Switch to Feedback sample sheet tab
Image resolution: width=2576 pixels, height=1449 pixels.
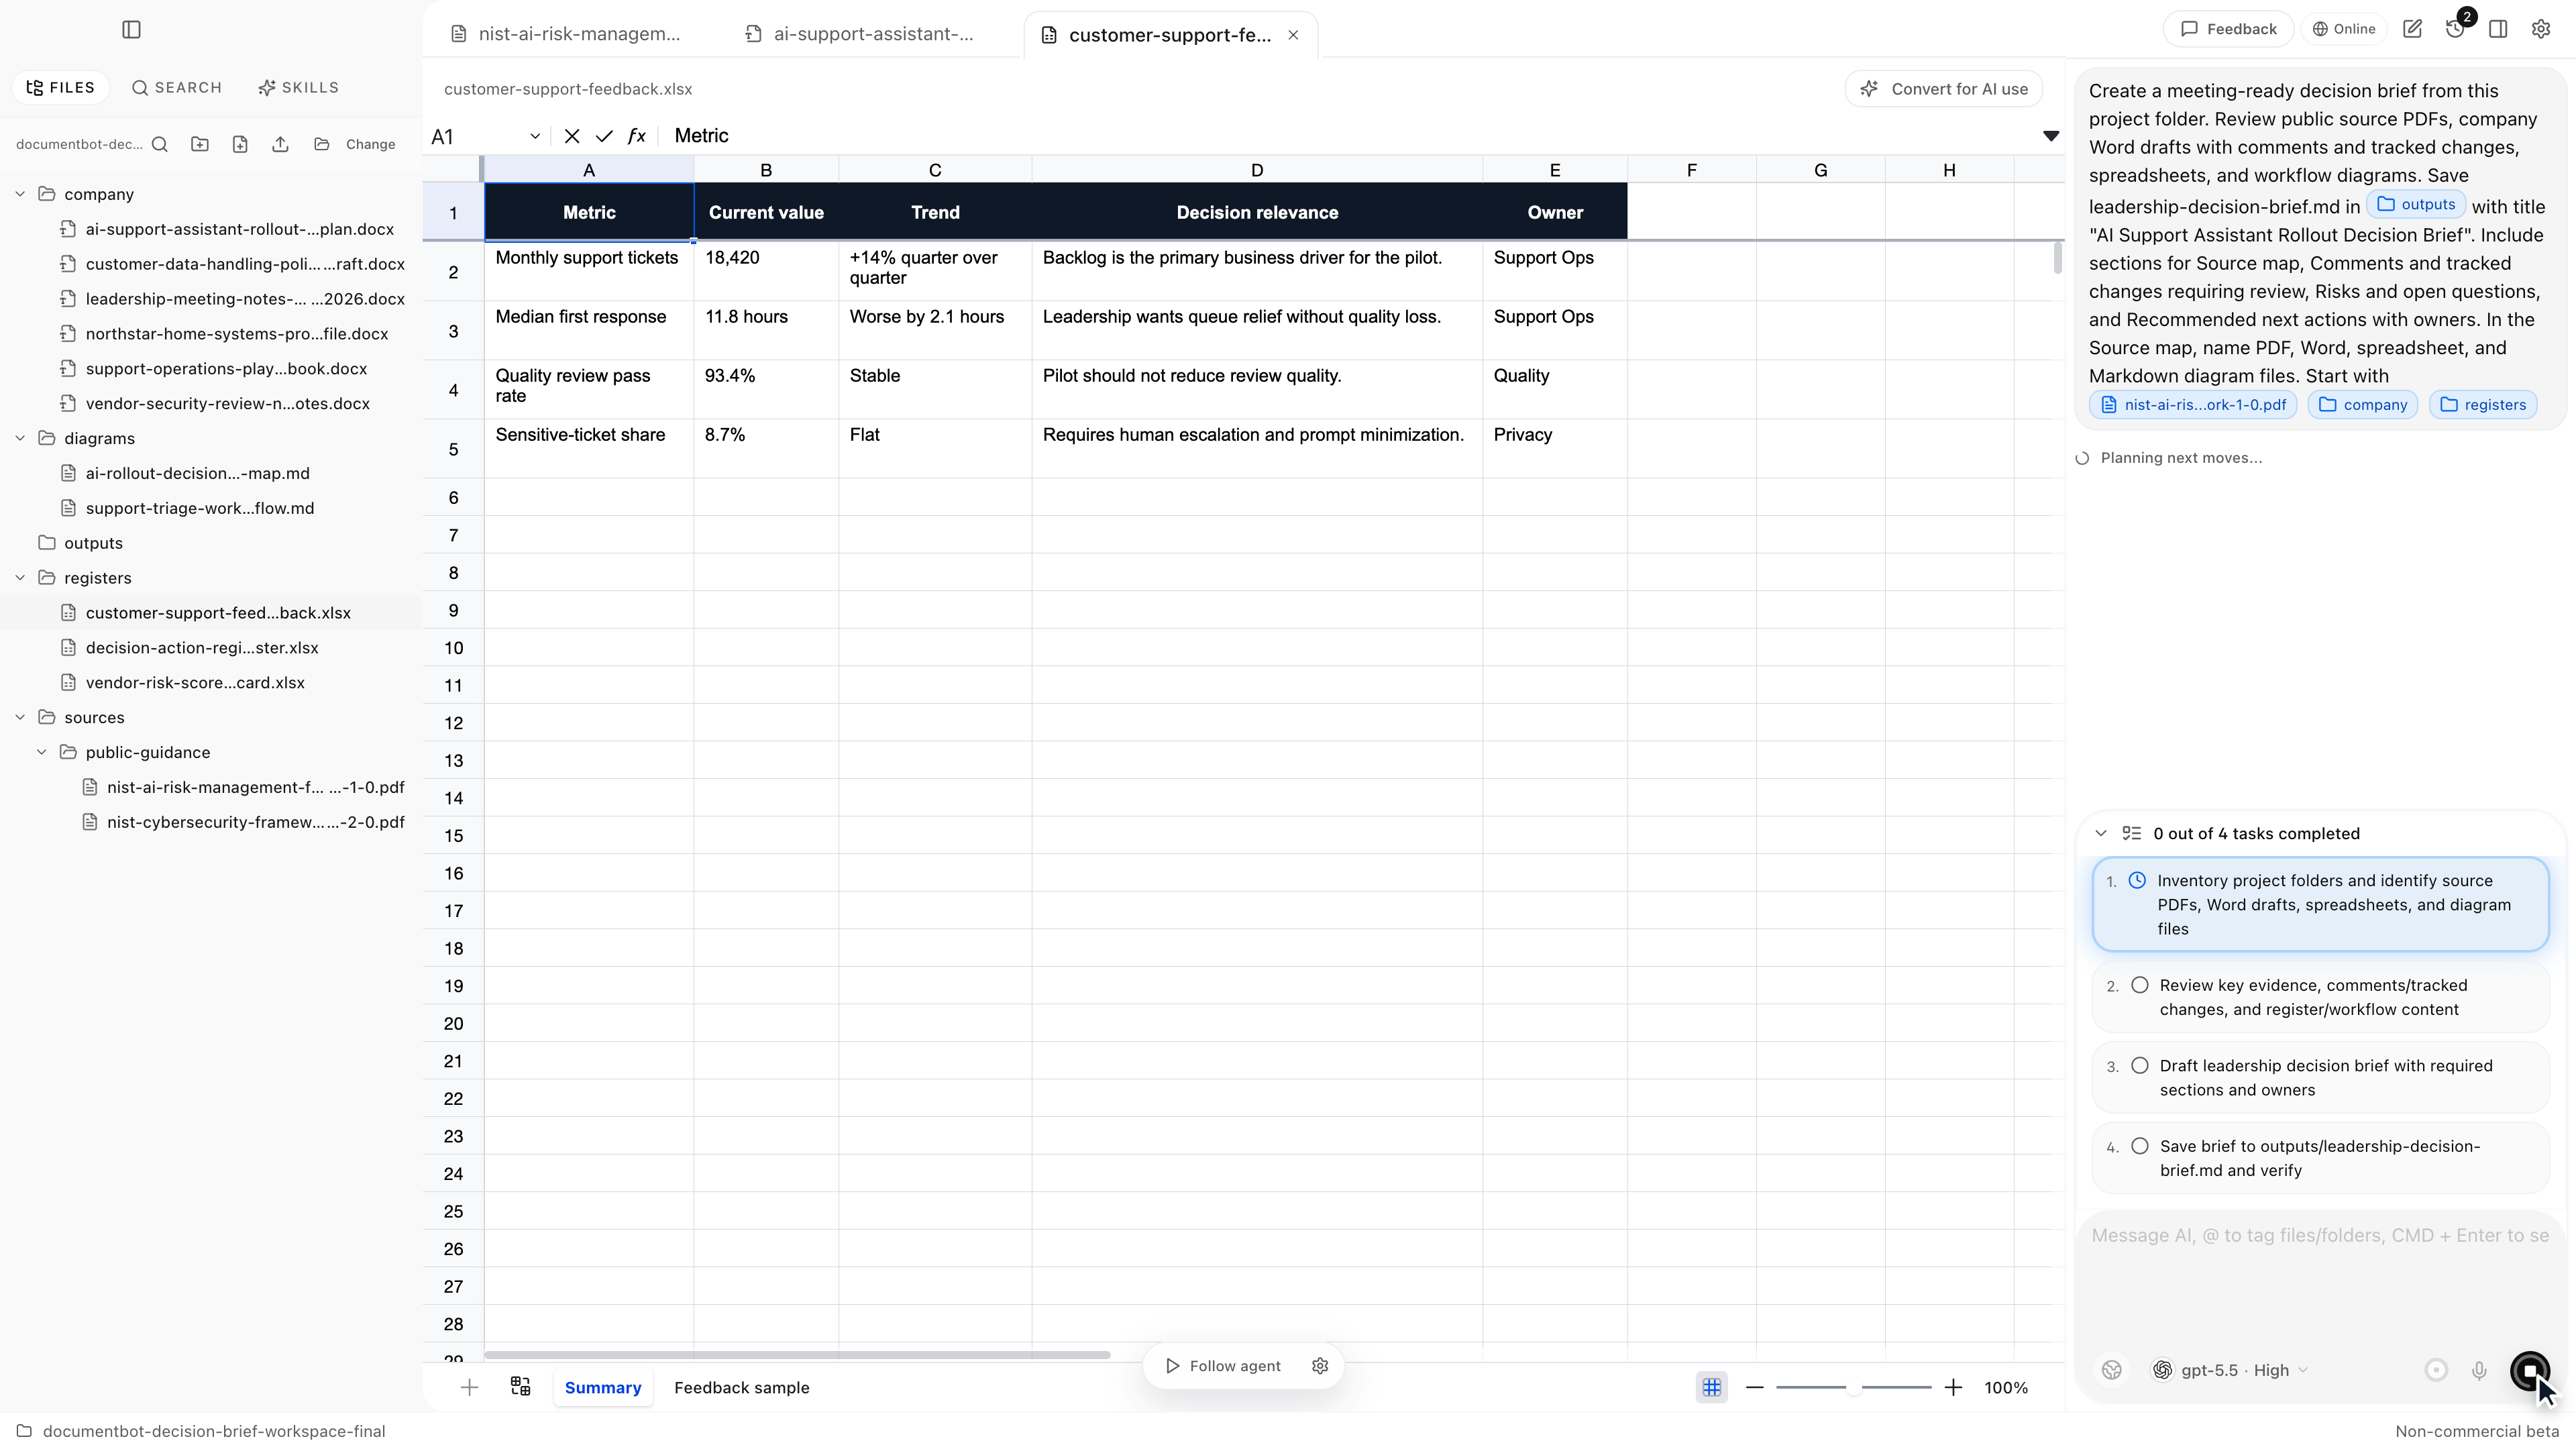(742, 1388)
